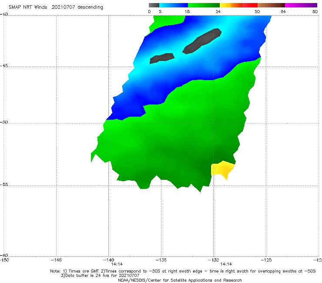Click the -125 longitude axis label
Screen dimensions: 322x283
tap(266, 260)
